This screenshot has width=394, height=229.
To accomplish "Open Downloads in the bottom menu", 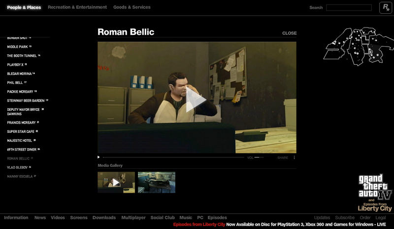I will [x=104, y=218].
